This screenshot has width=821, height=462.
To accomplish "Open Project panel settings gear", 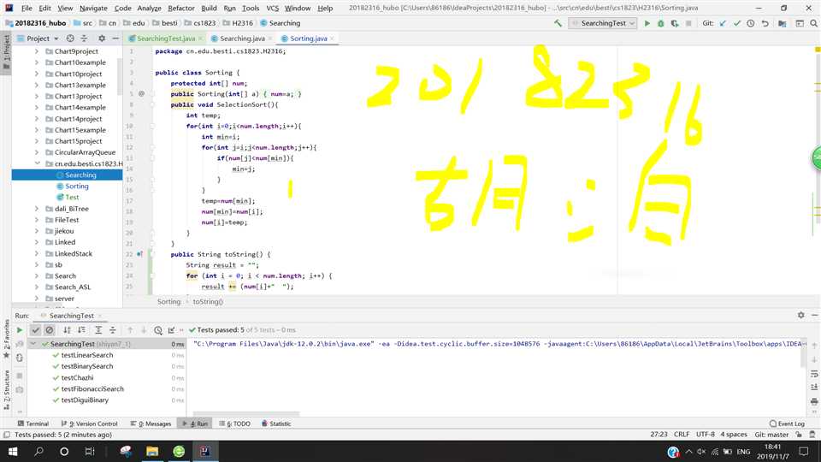I will tap(102, 38).
